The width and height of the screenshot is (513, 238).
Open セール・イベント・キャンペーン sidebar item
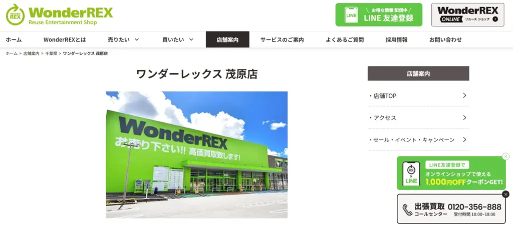tap(418, 139)
